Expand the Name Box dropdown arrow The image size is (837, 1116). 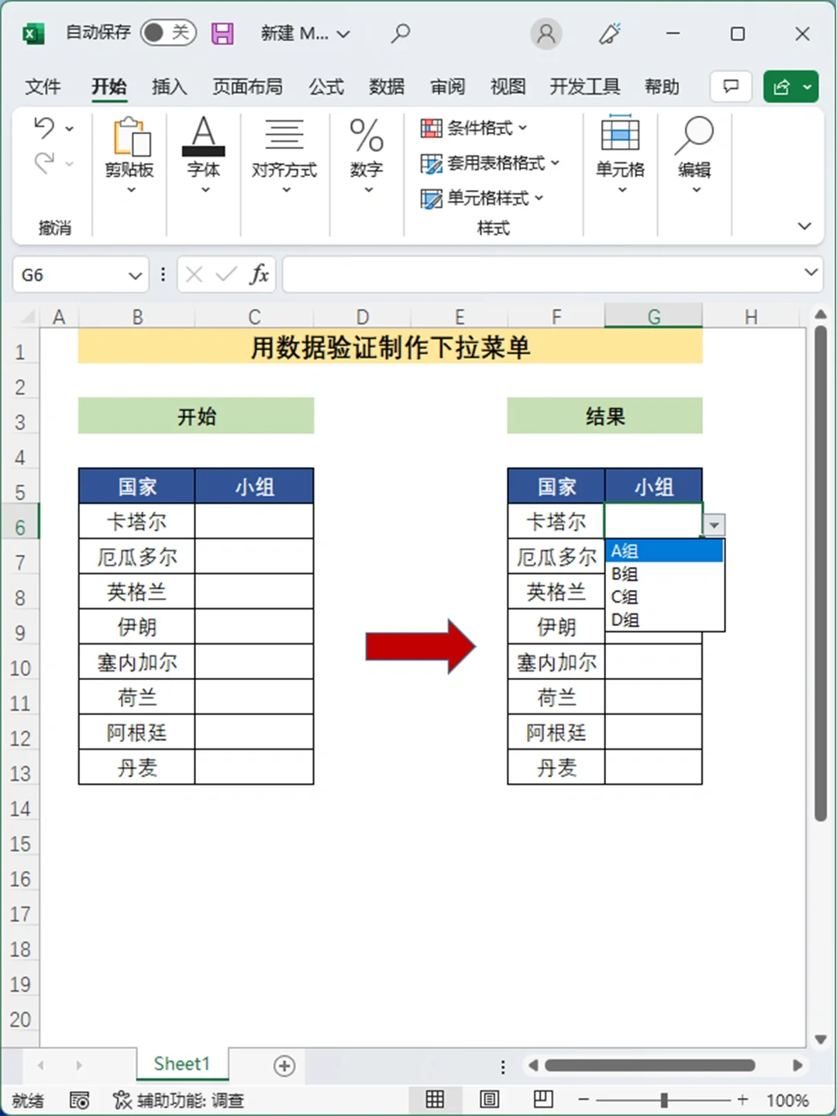click(x=135, y=275)
